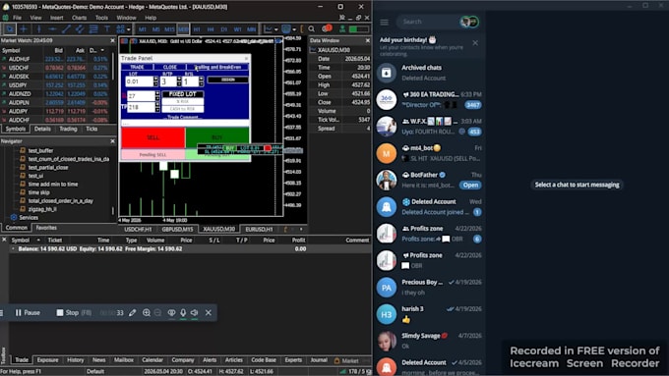Click the red SELL button
This screenshot has width=669, height=376.
(153, 137)
